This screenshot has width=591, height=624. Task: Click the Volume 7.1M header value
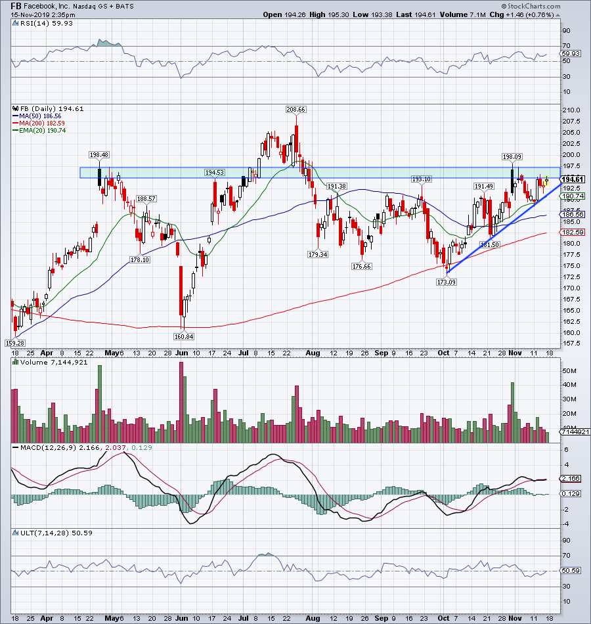click(x=462, y=14)
